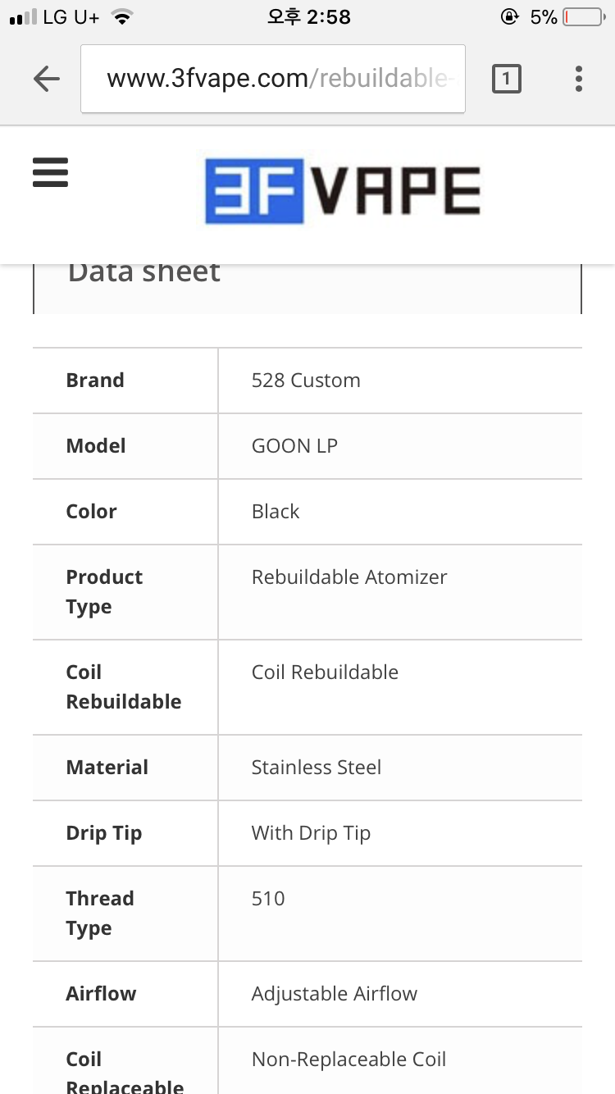
Task: Click the 510 thread type value
Action: click(268, 899)
